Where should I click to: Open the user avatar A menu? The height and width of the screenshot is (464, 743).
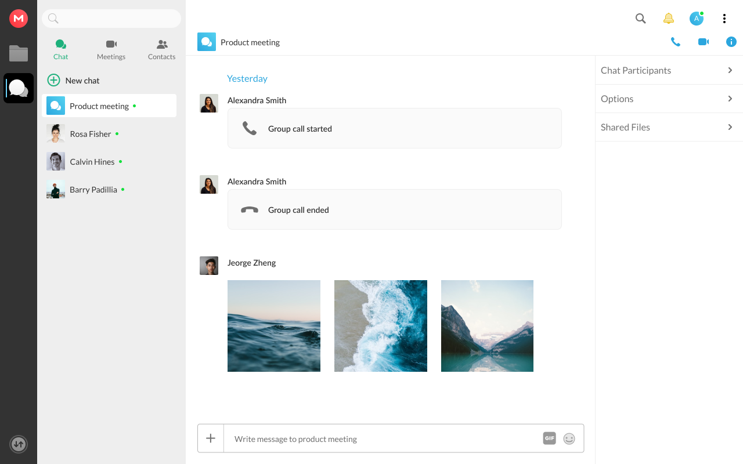697,19
